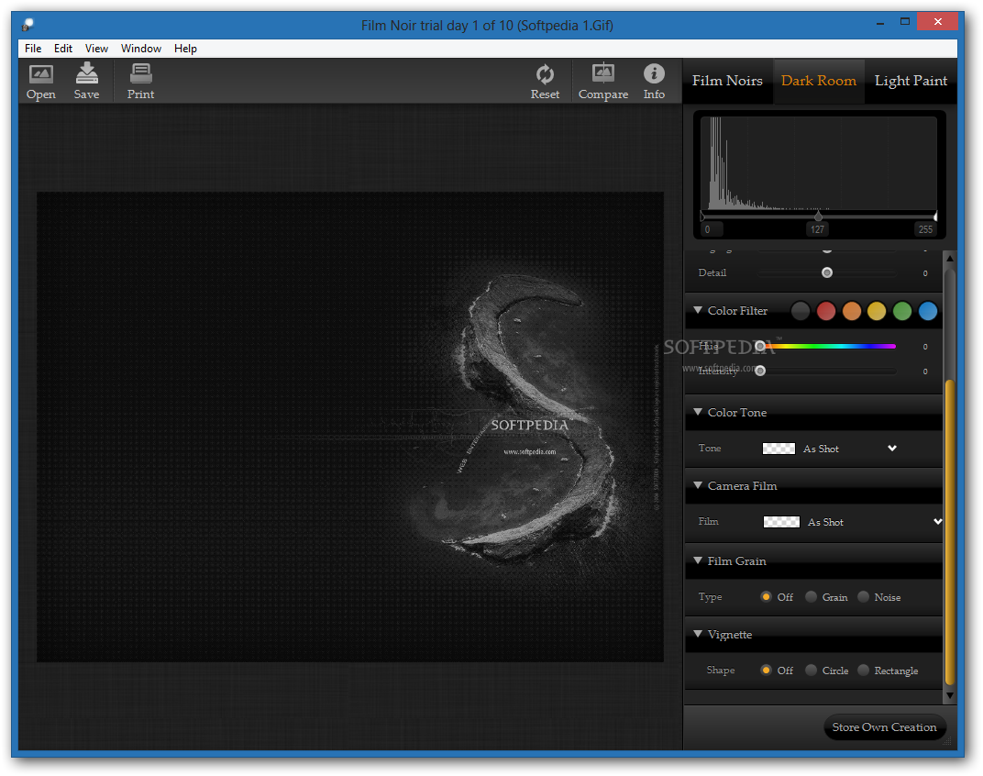Viewport: 983px width, 776px height.
Task: Set Film Grain type to Noise
Action: 863,596
